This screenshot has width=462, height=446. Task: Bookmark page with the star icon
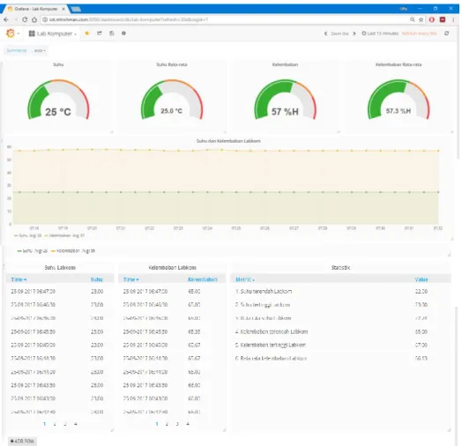click(421, 19)
